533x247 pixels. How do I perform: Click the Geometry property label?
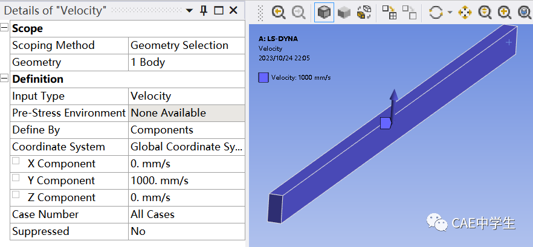[x=36, y=63]
